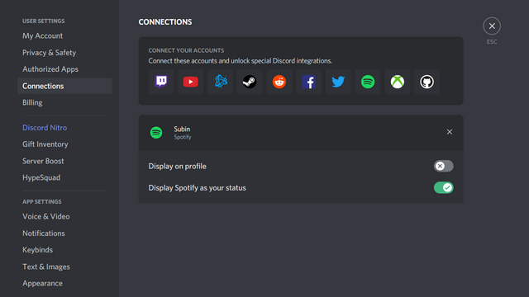Close settings with the ESC button

pyautogui.click(x=492, y=26)
